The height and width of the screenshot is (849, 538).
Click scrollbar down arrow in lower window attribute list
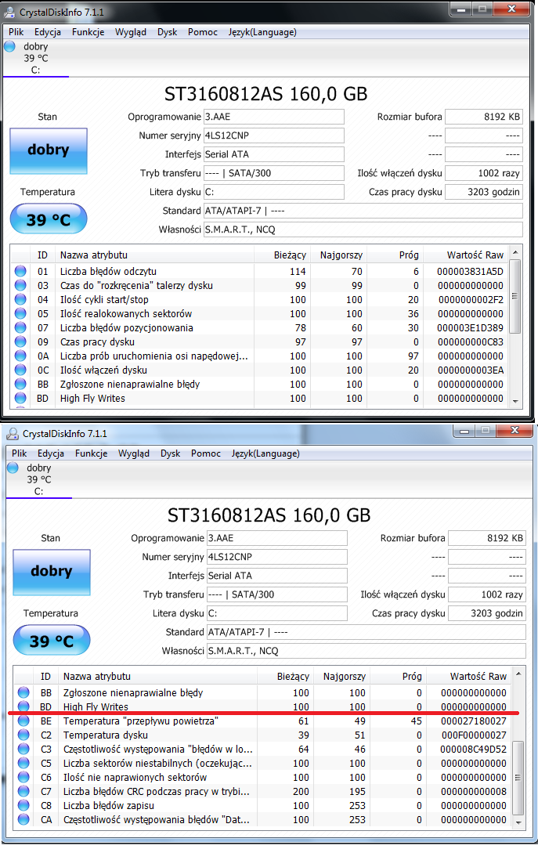coord(518,822)
